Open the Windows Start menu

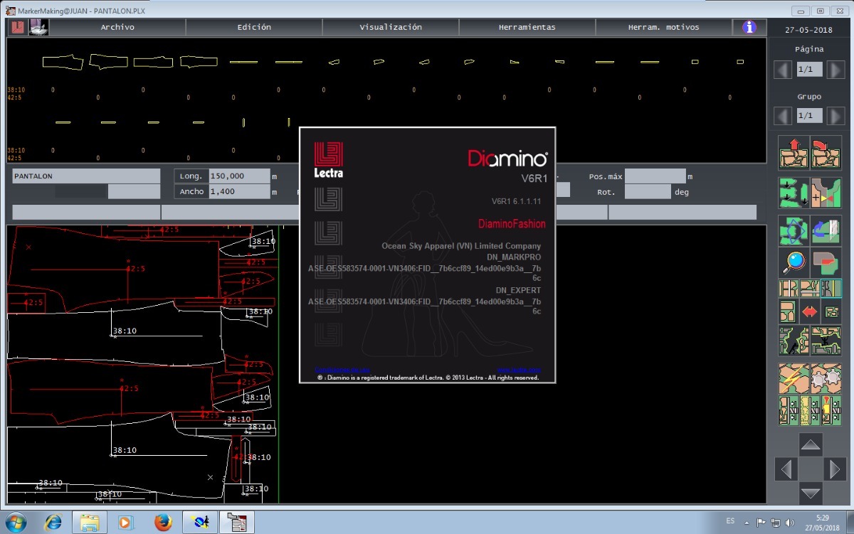pyautogui.click(x=15, y=523)
